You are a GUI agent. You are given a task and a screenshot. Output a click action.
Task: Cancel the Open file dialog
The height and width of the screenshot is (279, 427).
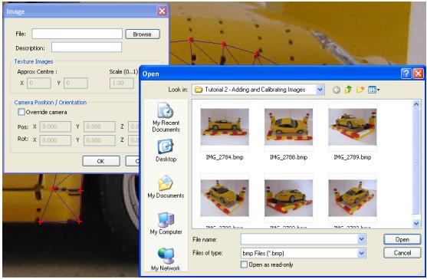402,253
